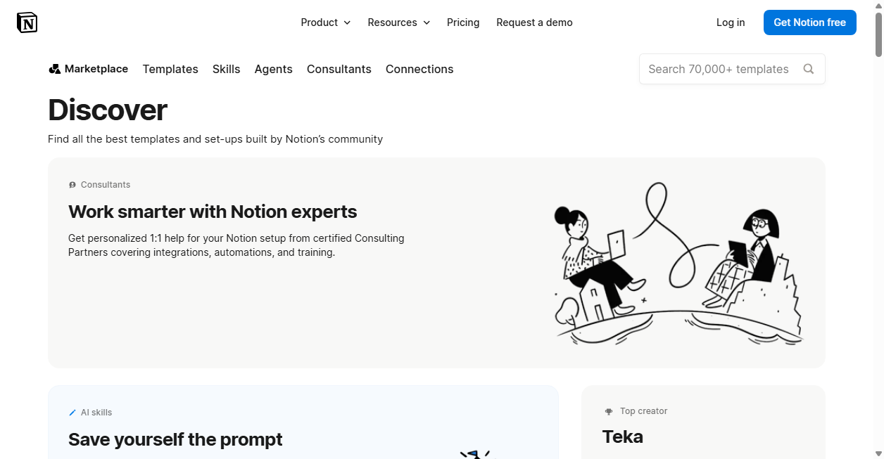This screenshot has width=884, height=459.
Task: Switch to the Skills tab
Action: coord(227,69)
